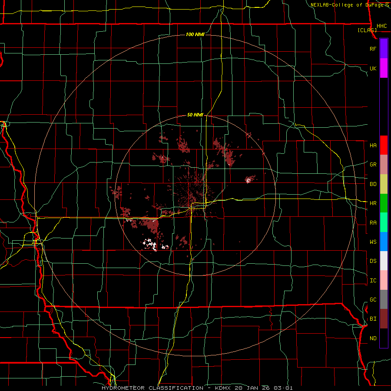This screenshot has width=391, height=391.
Task: Click the GC legend label
Action: 373,300
